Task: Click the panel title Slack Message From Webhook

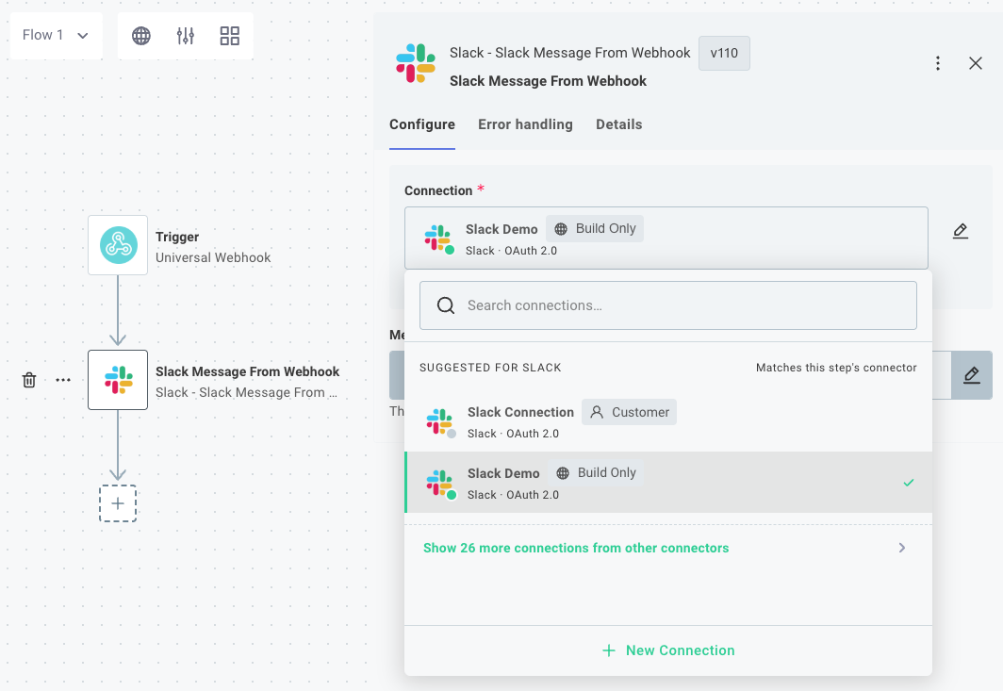Action: [549, 81]
